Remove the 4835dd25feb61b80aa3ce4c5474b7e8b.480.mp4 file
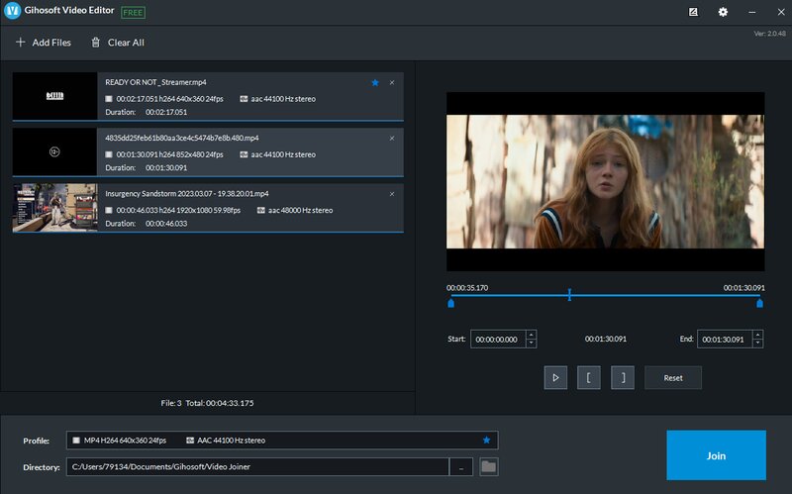The width and height of the screenshot is (792, 494). point(392,139)
